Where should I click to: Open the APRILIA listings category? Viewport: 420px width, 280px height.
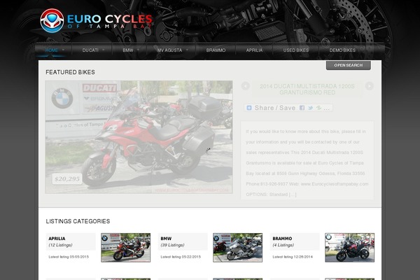[x=57, y=239]
